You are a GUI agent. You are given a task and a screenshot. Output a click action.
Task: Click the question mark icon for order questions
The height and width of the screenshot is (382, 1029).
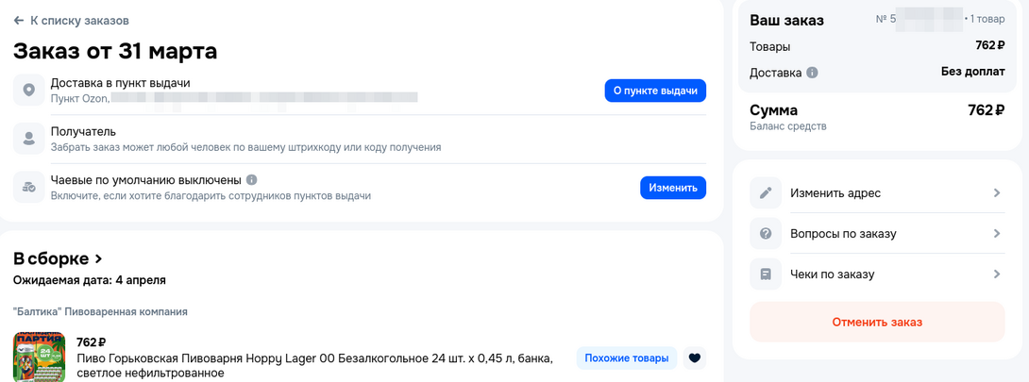coord(766,234)
